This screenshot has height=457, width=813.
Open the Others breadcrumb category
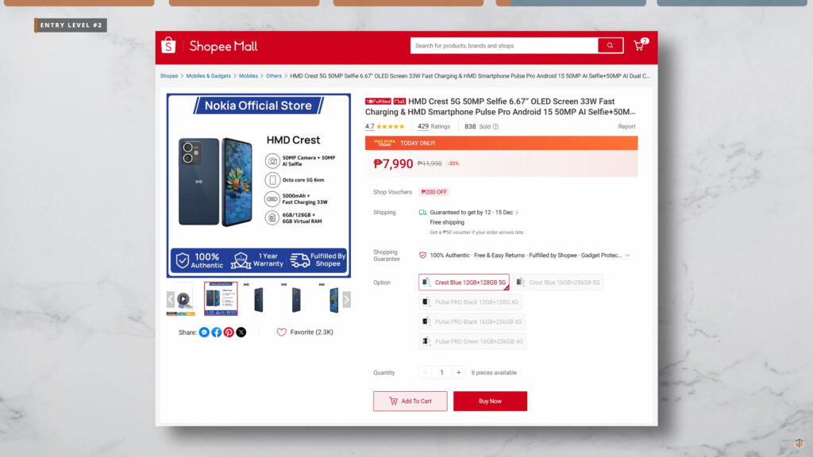(274, 75)
